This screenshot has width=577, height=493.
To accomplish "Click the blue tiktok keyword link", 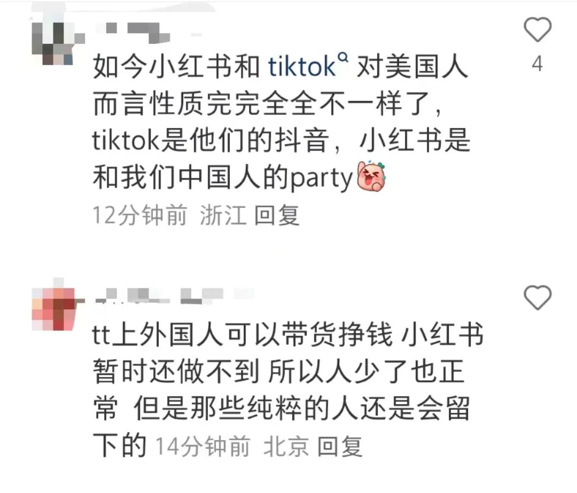I will (x=302, y=67).
